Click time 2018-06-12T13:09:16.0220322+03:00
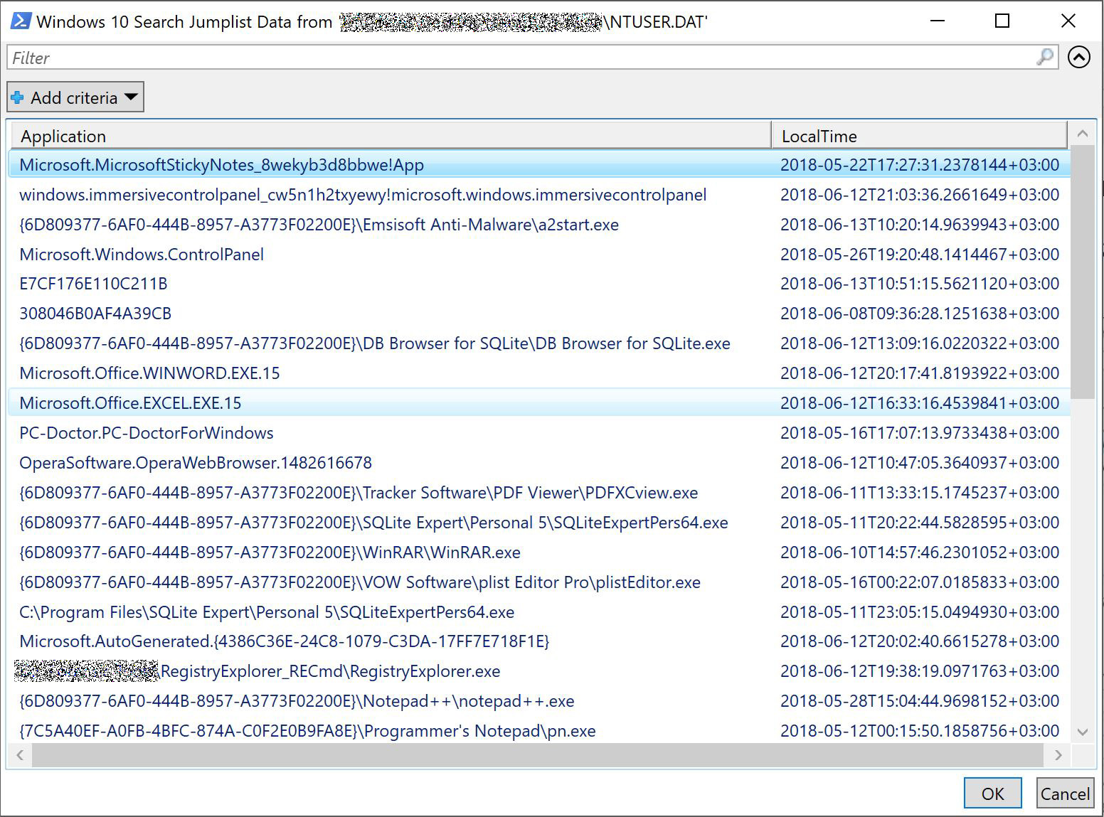The image size is (1104, 817). tap(920, 343)
